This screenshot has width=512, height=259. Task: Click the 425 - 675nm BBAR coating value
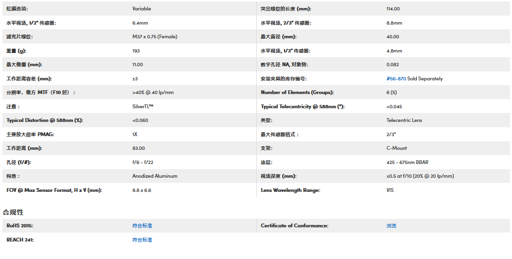point(407,163)
